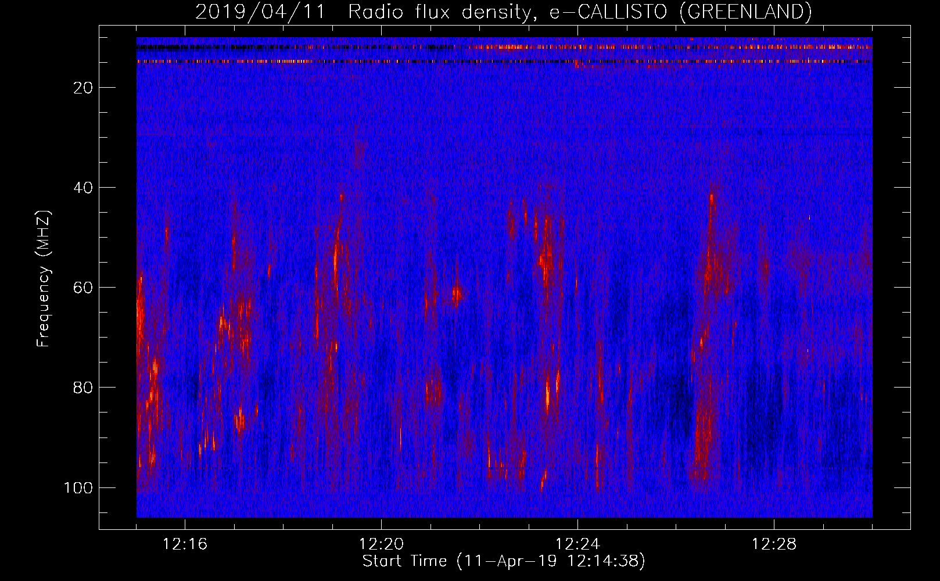Select the 12:16 time tick label
This screenshot has width=940, height=581.
(x=185, y=544)
